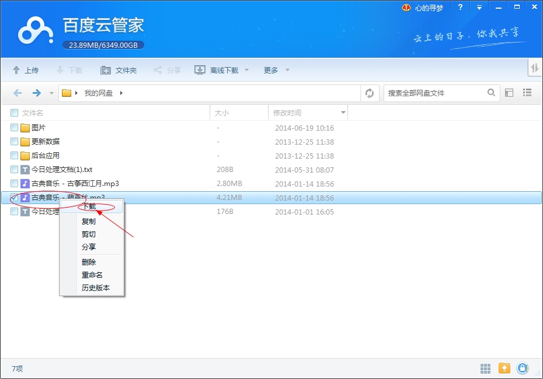Open the 更多 more menu
Screen dimensions: 543x379
(271, 70)
